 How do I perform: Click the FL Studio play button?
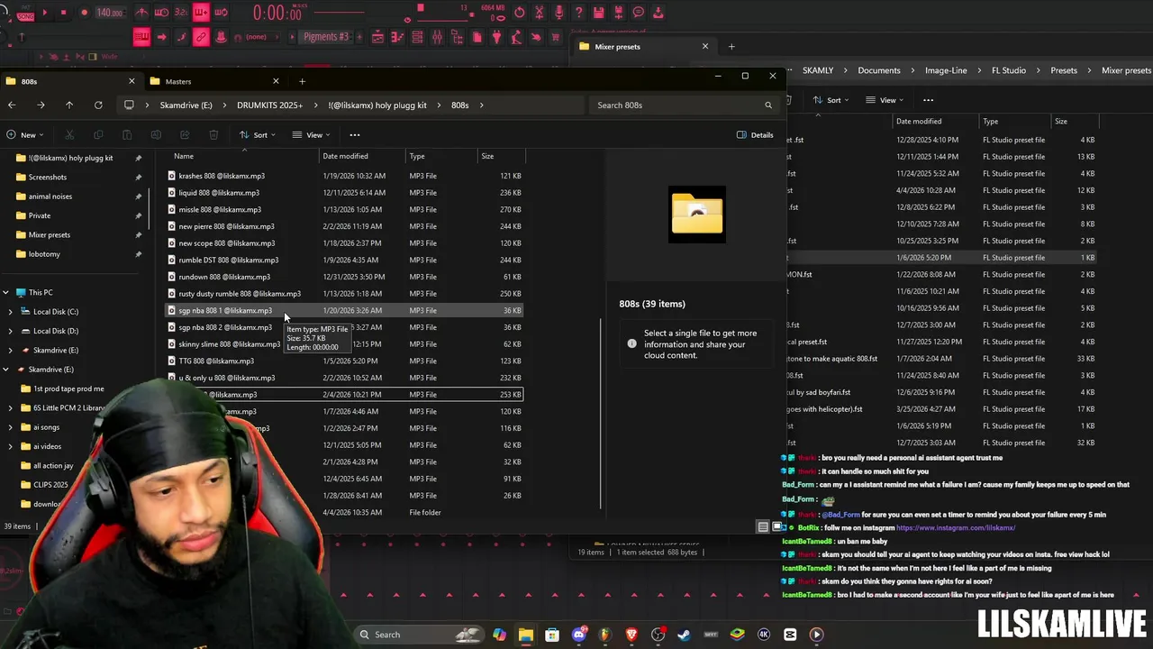[x=46, y=13]
